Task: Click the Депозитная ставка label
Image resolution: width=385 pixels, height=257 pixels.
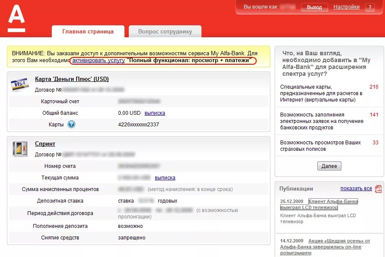Action: [x=60, y=201]
